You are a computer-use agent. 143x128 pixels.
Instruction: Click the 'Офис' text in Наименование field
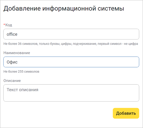tap(12, 62)
